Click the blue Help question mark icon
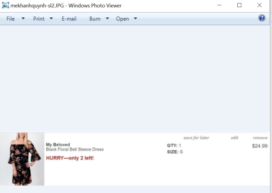 261,18
